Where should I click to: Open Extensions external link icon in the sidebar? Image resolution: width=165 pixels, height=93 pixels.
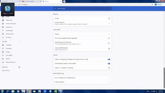click(x=19, y=67)
